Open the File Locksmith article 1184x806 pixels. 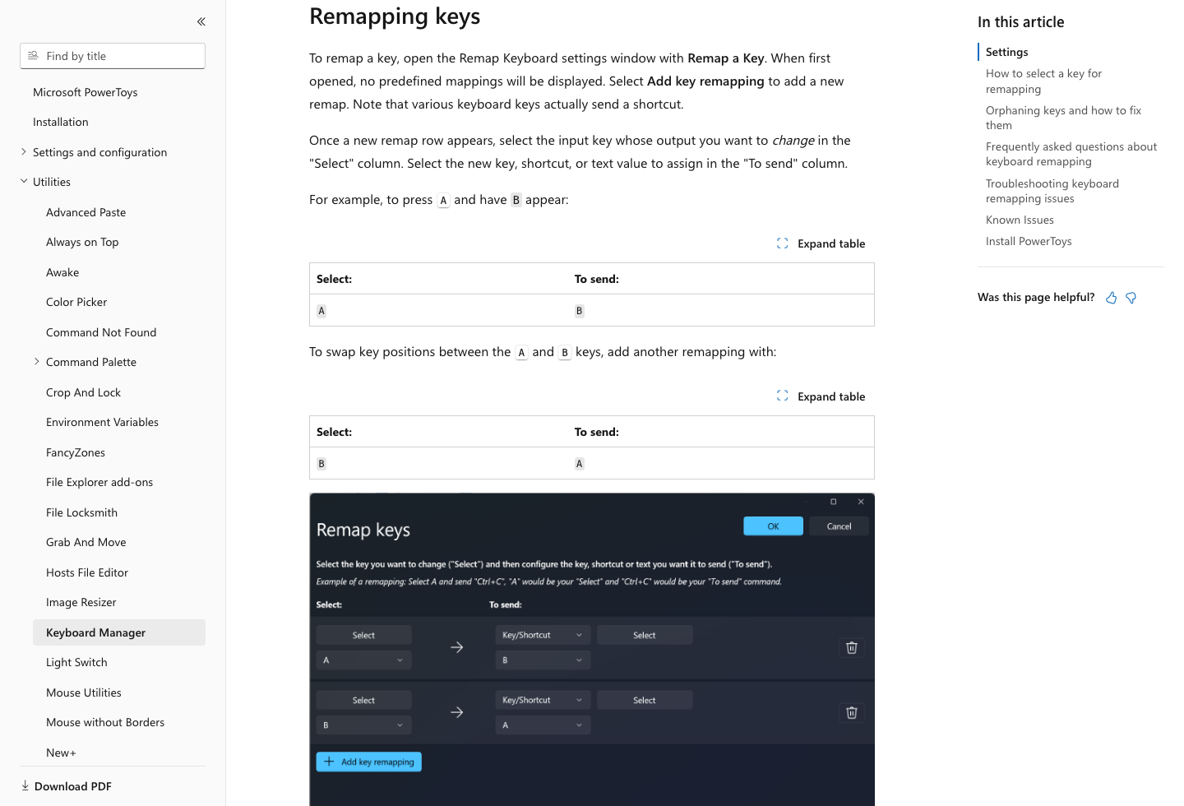click(x=81, y=512)
